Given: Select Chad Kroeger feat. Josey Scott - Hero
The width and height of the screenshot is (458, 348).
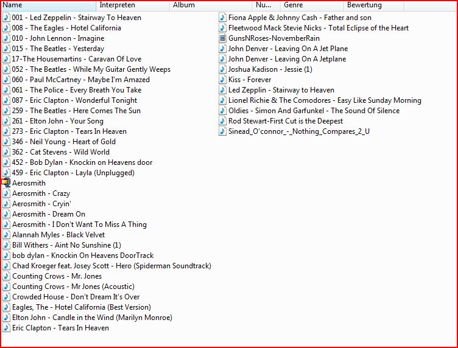Looking at the screenshot, I should [107, 266].
